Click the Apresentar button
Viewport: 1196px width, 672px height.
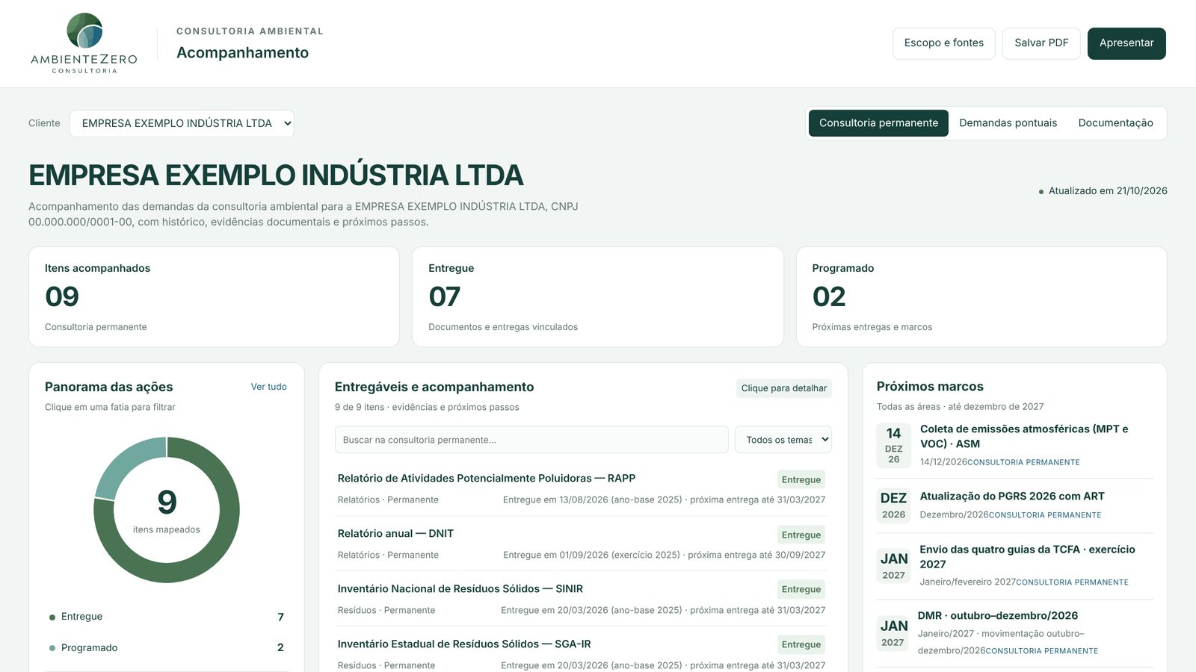[x=1126, y=43]
